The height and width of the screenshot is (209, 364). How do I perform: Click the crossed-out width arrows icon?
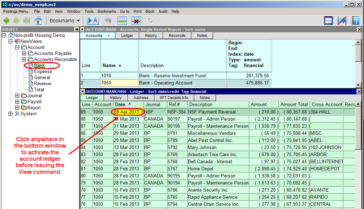pyautogui.click(x=342, y=21)
